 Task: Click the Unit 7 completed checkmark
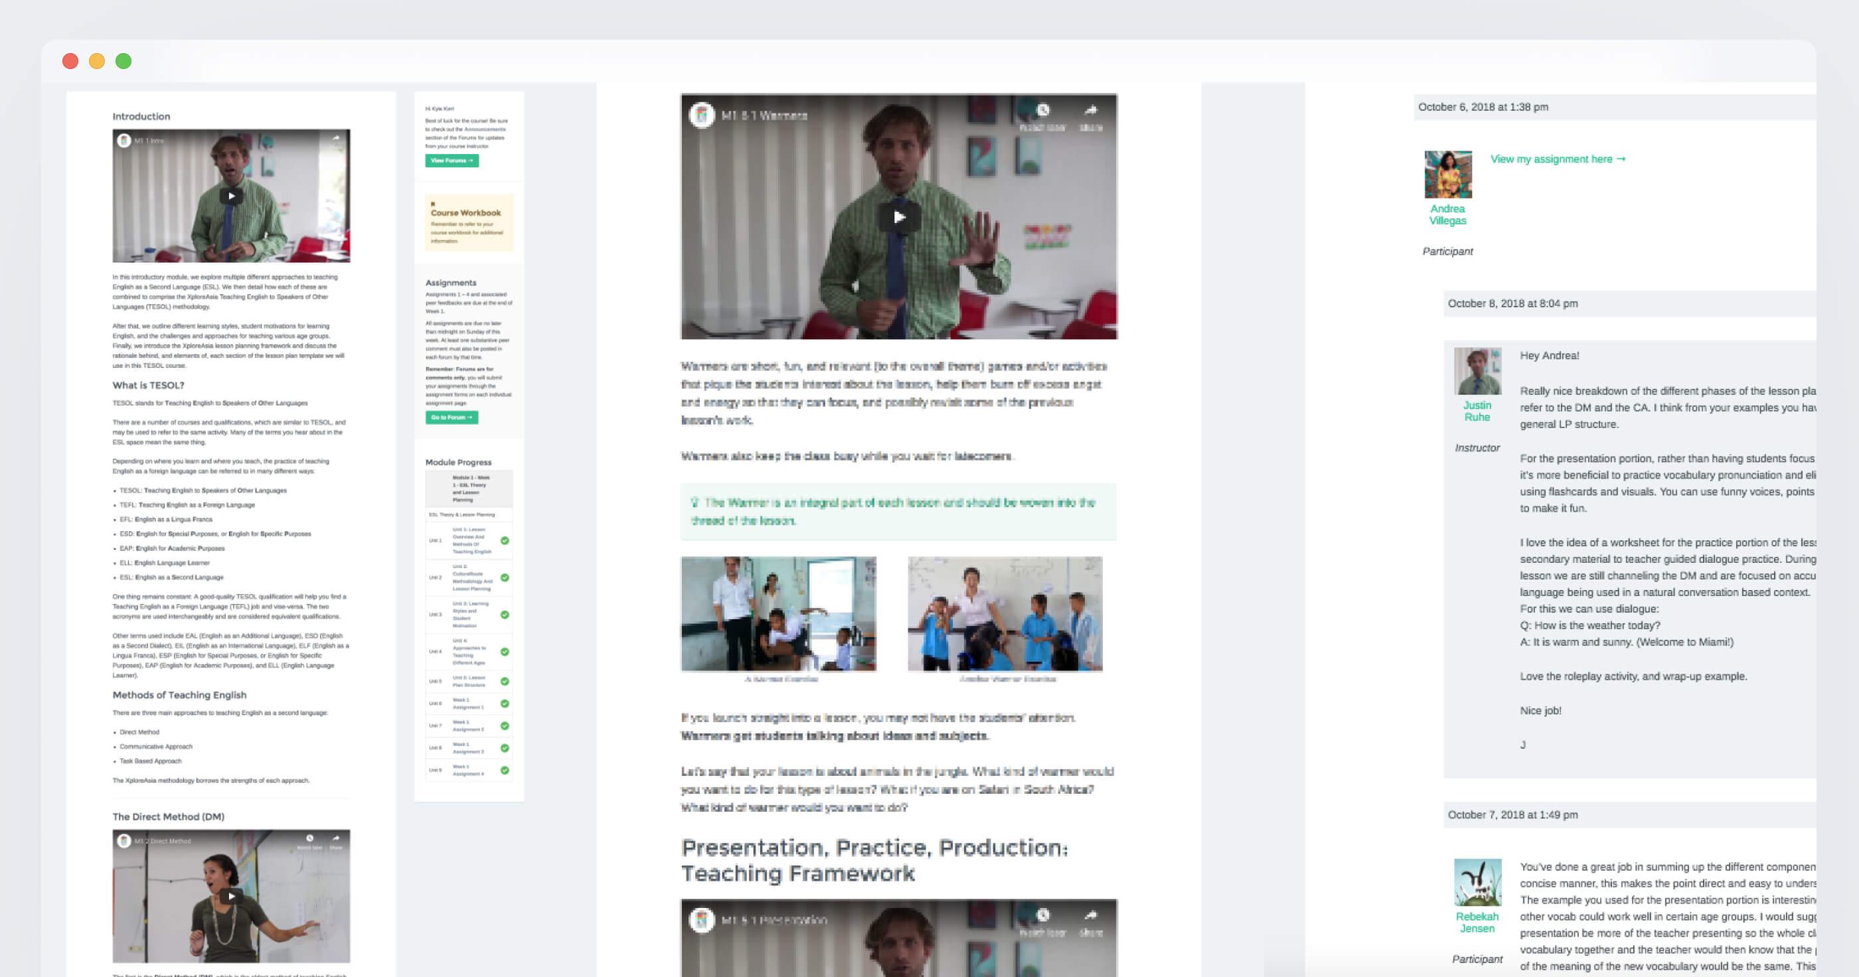pyautogui.click(x=505, y=726)
